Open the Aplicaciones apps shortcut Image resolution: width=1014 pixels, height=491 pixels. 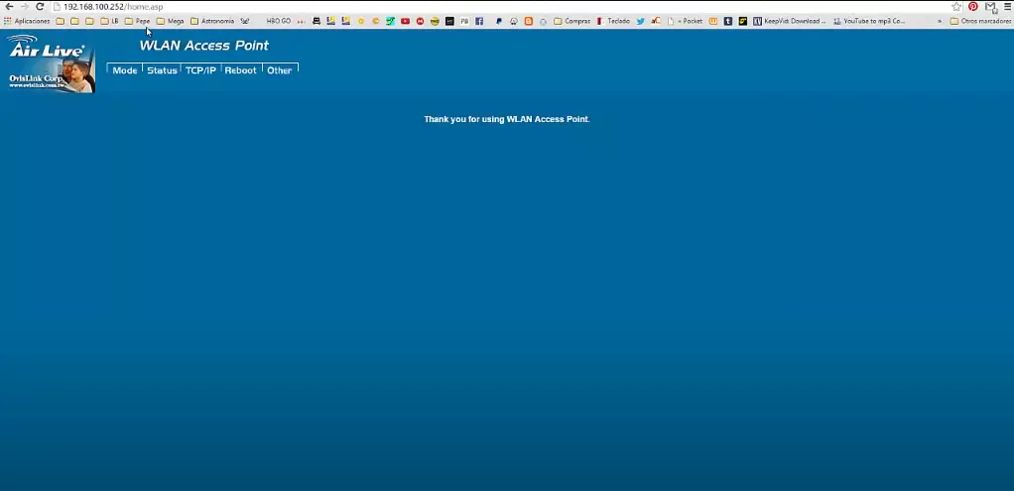point(27,21)
